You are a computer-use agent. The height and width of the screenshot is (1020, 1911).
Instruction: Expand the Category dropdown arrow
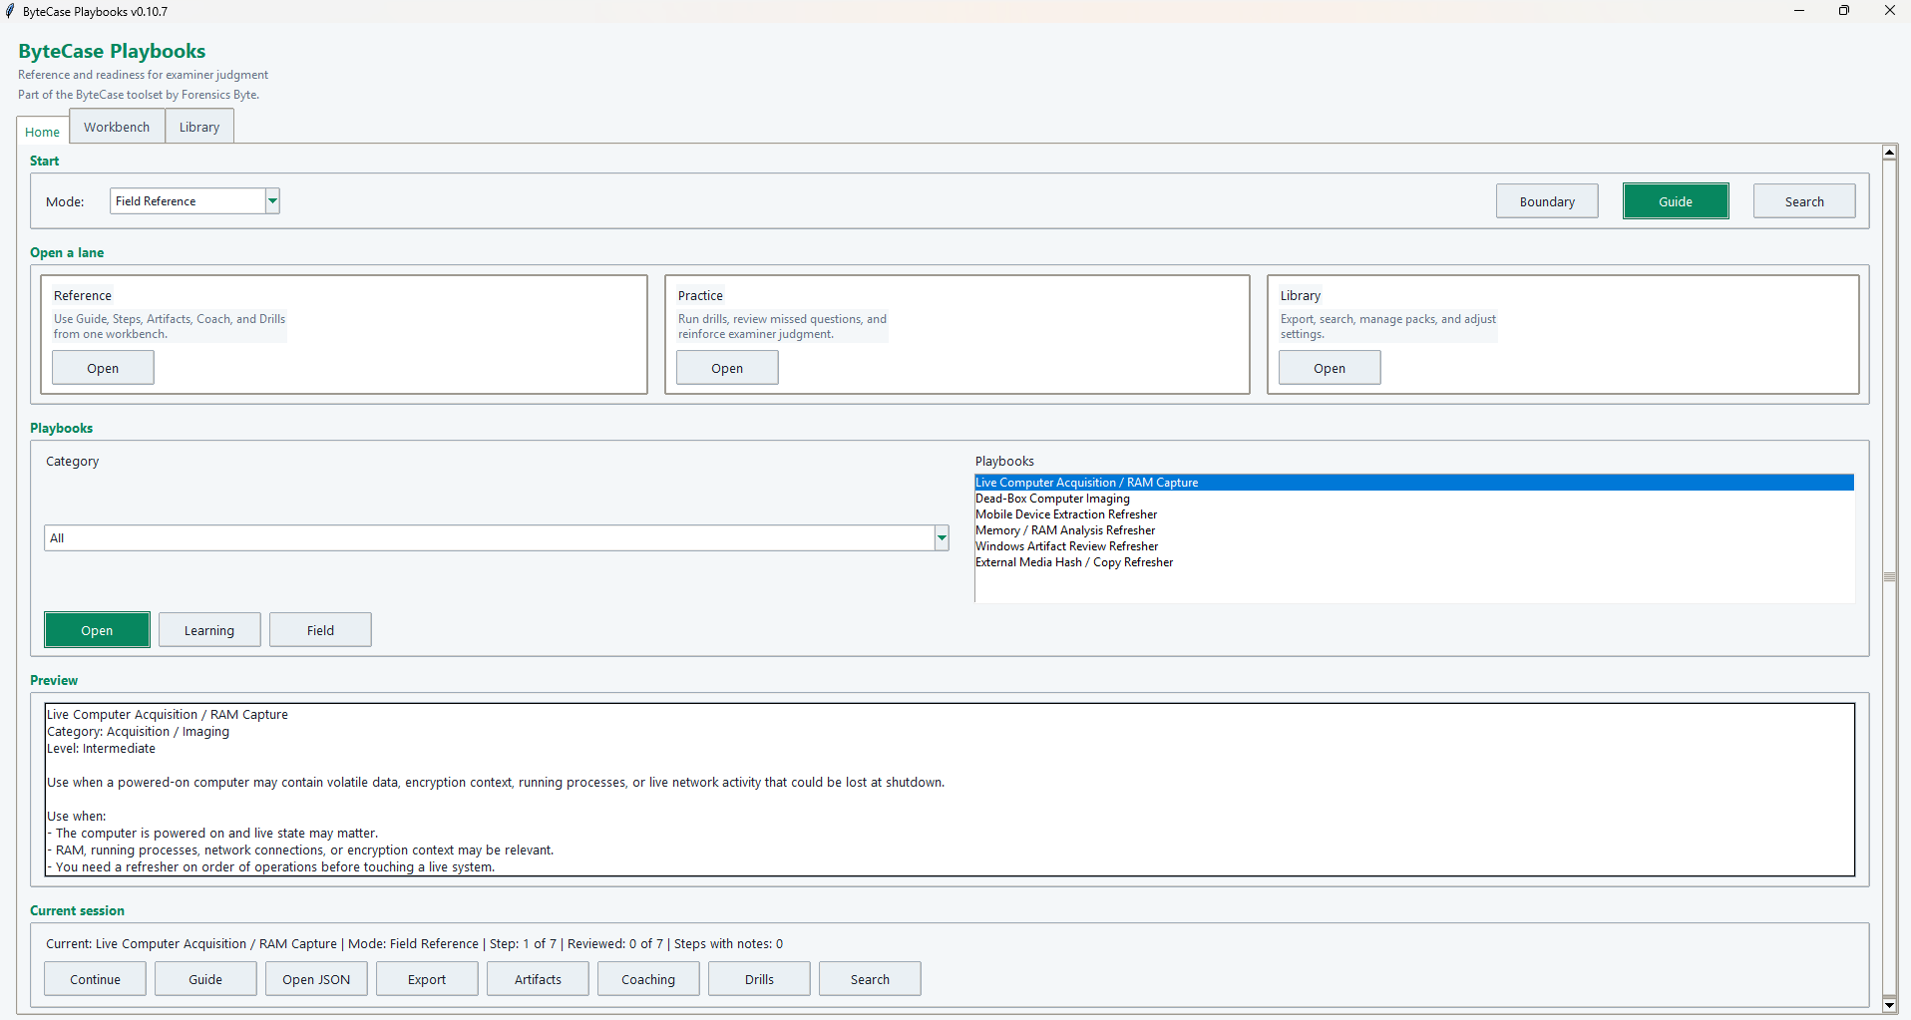click(941, 537)
